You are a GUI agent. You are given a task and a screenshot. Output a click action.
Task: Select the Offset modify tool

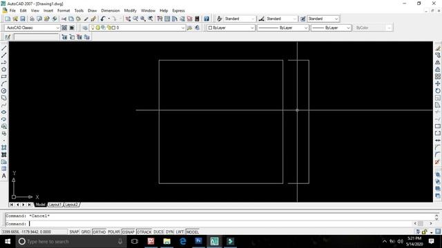pos(438,70)
